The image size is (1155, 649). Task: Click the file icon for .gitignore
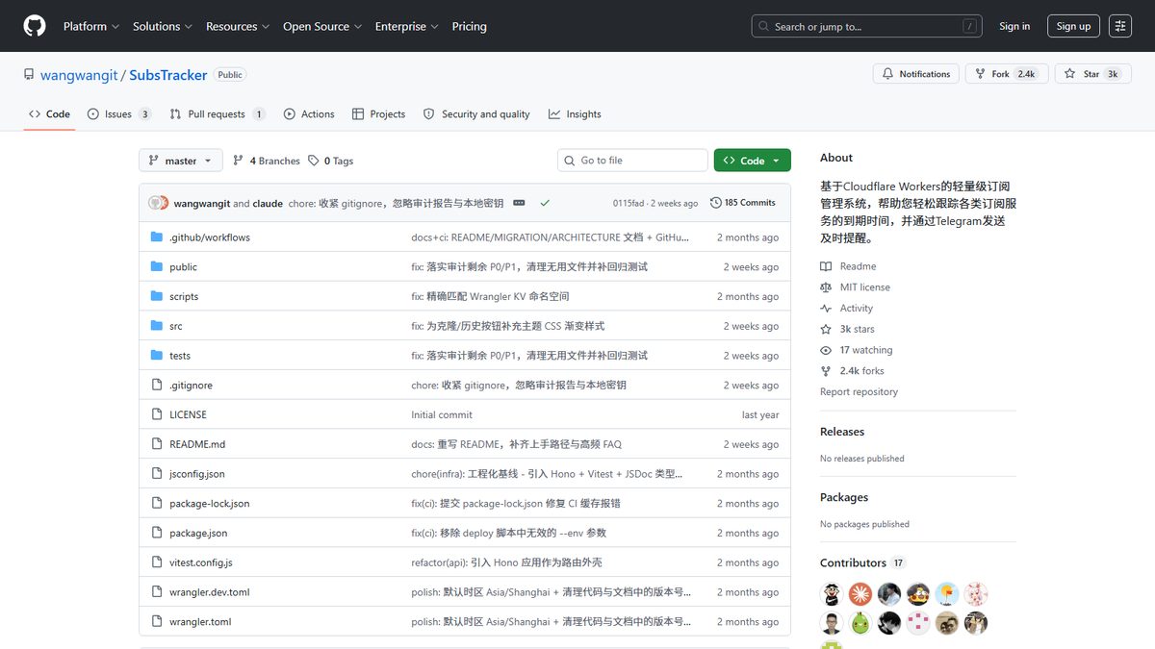pos(157,386)
